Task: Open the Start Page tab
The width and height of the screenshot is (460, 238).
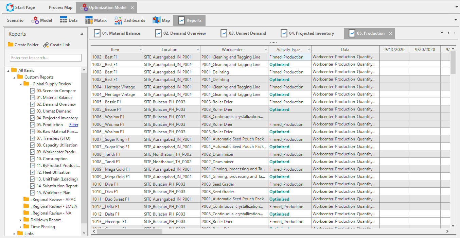Action: (20, 7)
